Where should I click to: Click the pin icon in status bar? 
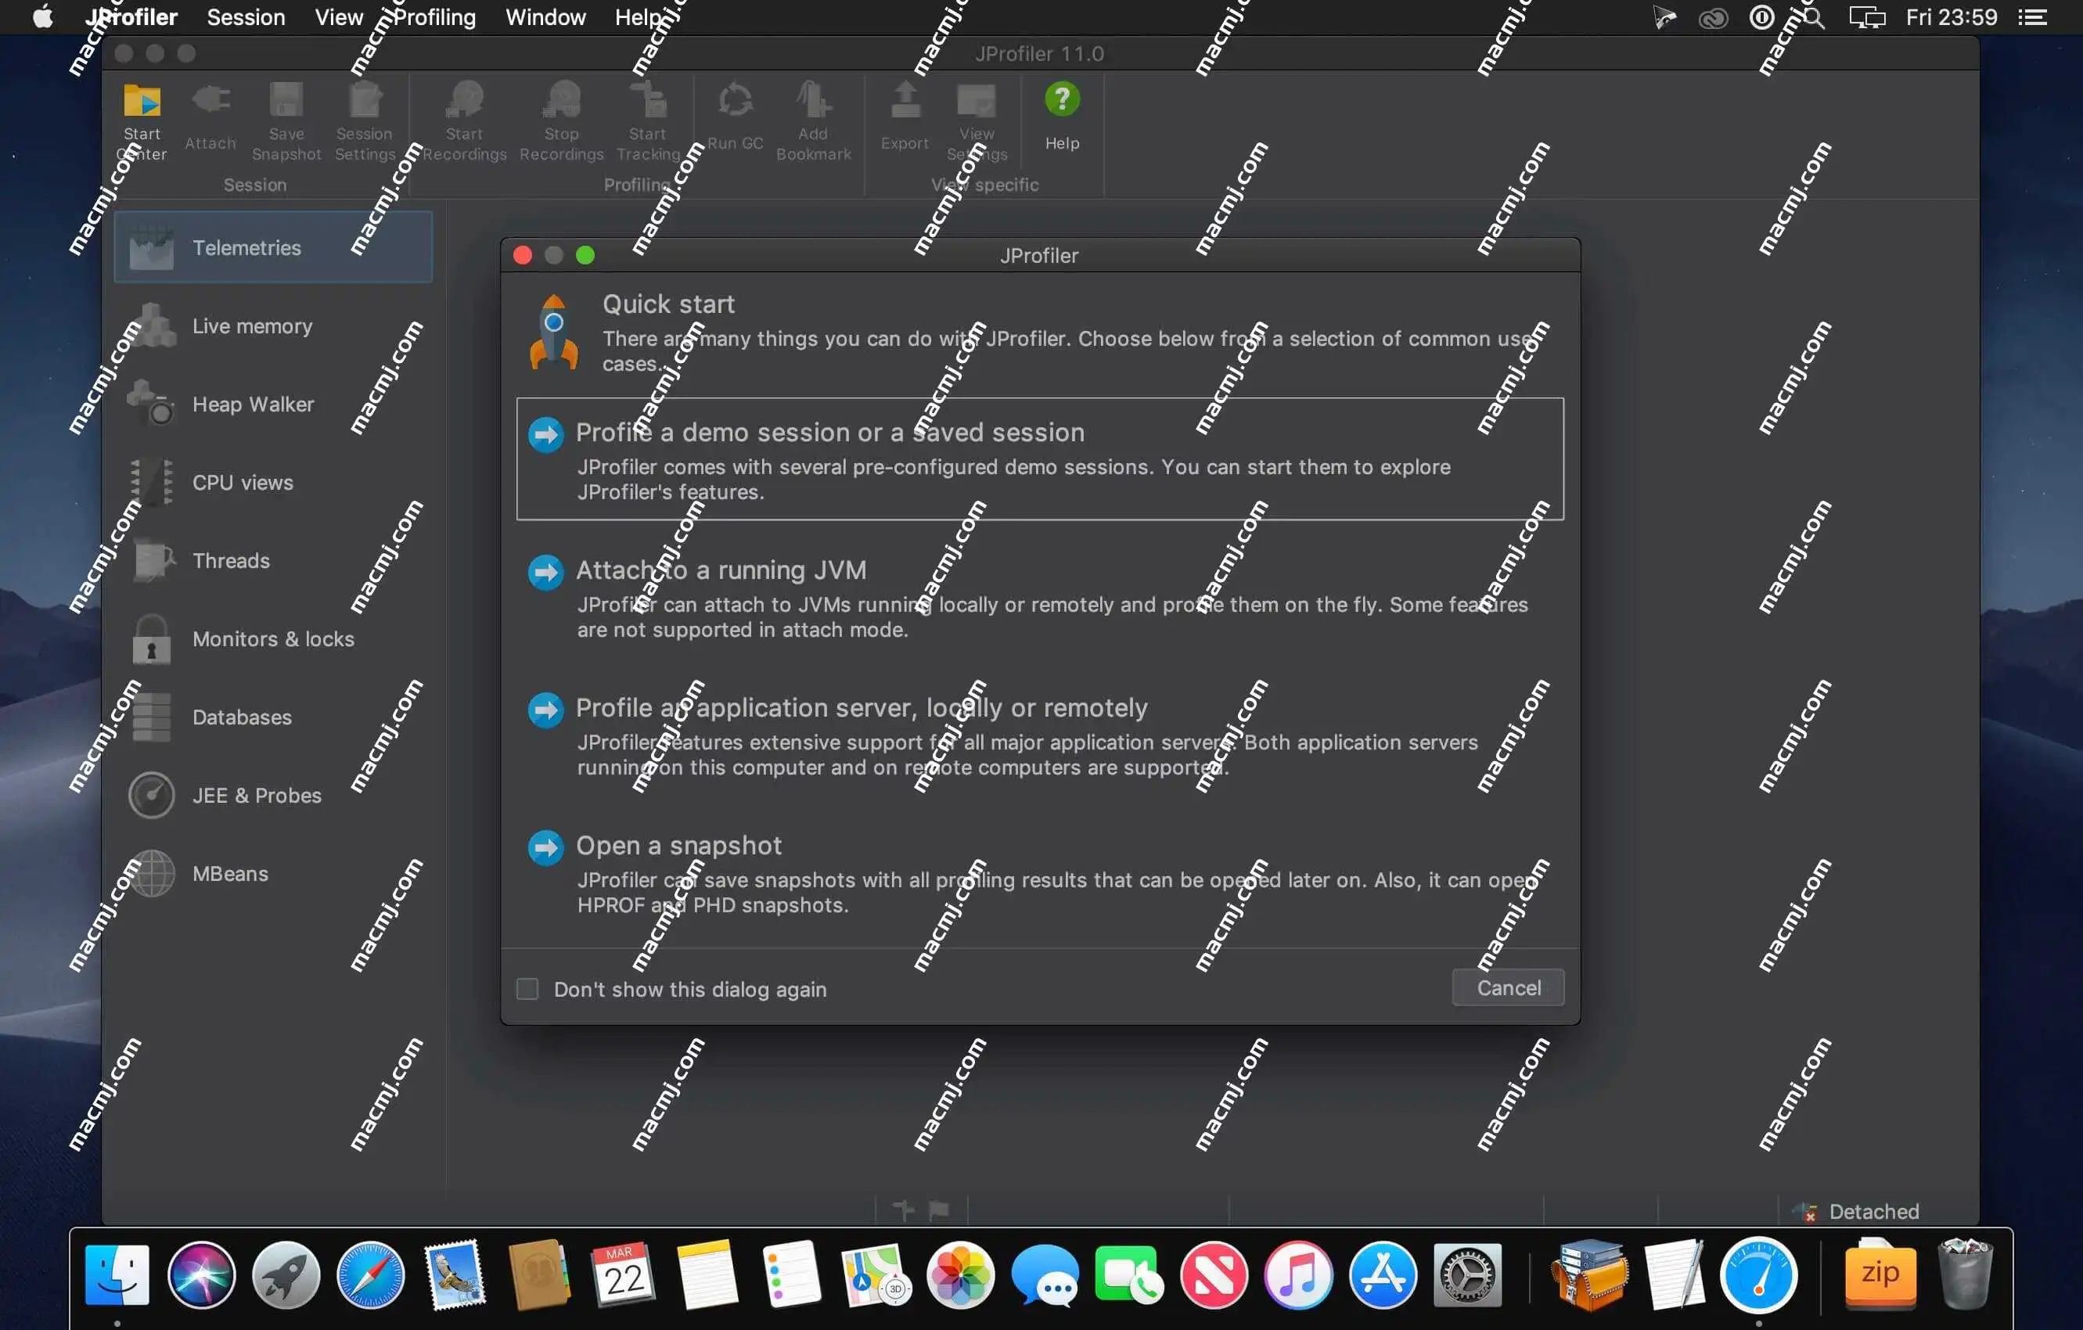[903, 1210]
